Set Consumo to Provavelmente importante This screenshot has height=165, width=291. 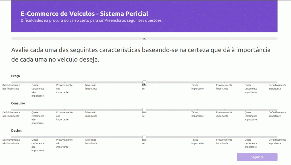coord(224,110)
